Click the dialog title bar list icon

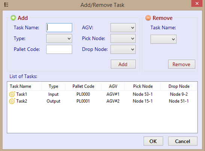(x=6, y=5)
